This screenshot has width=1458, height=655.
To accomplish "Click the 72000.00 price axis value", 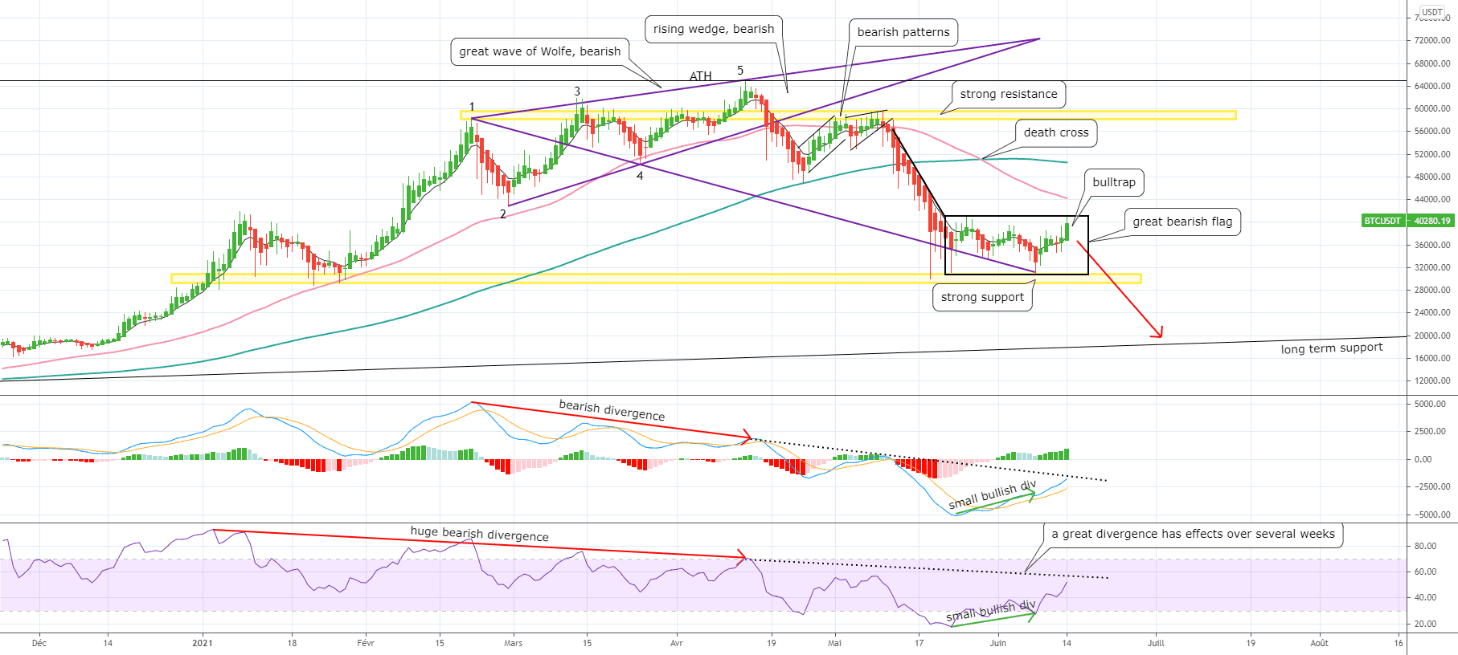I will [x=1432, y=40].
